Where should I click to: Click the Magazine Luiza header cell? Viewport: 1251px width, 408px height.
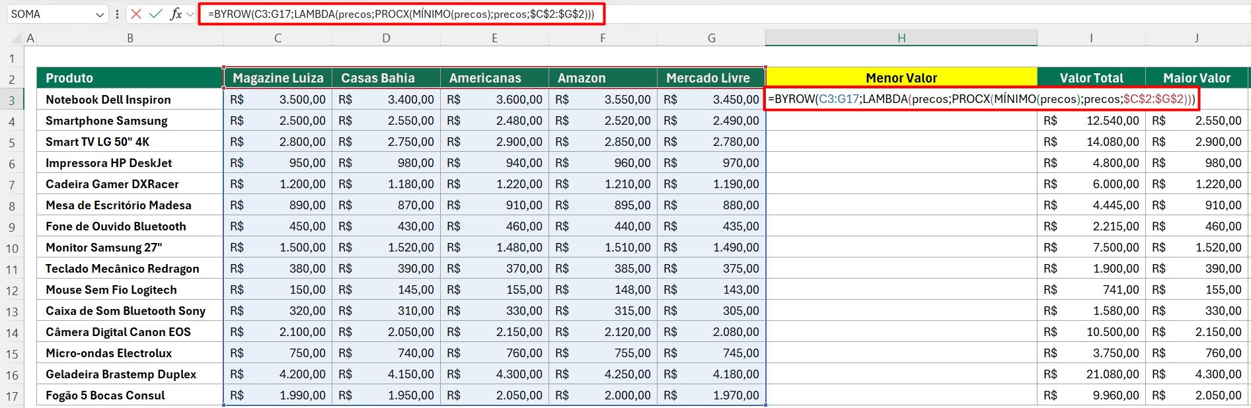(278, 78)
